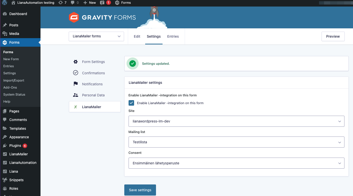Click the Media icon in sidebar
353x196 pixels.
pyautogui.click(x=5, y=34)
